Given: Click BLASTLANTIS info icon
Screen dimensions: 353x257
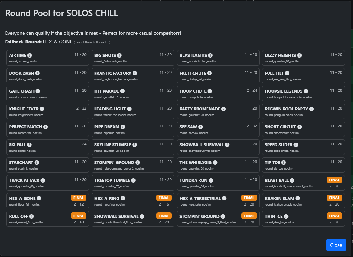Looking at the screenshot, I should 210,55.
